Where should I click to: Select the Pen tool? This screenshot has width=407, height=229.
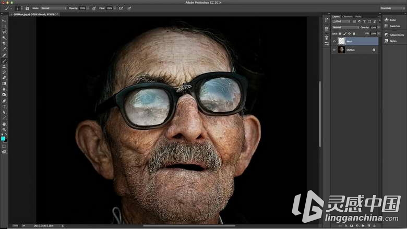pyautogui.click(x=4, y=101)
